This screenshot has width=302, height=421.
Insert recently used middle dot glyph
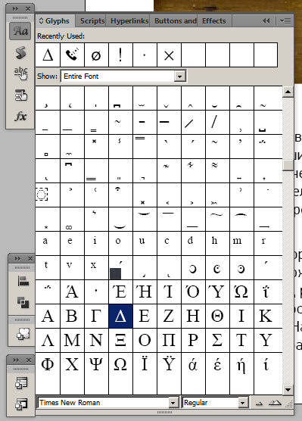click(145, 55)
